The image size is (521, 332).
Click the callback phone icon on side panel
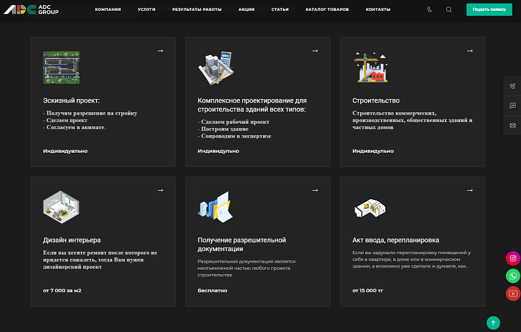point(513,86)
